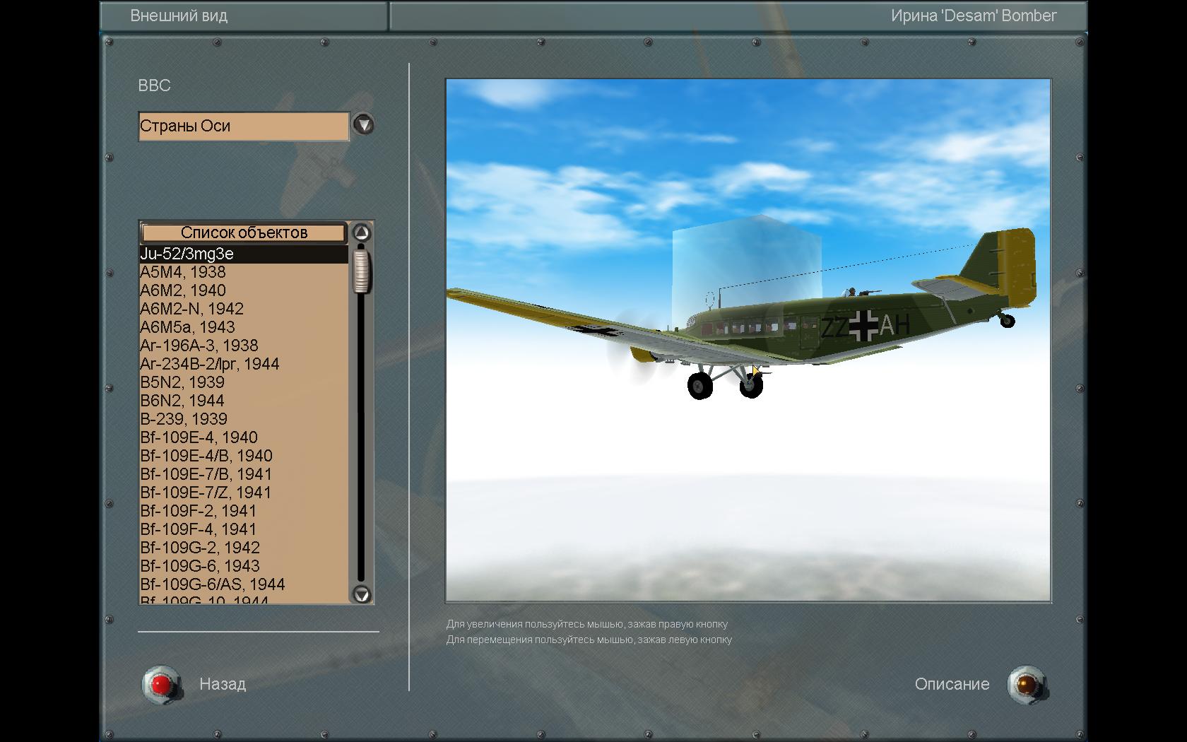The height and width of the screenshot is (742, 1187).
Task: Select Ar-196A-3, 1938 in the list
Action: pyautogui.click(x=244, y=346)
